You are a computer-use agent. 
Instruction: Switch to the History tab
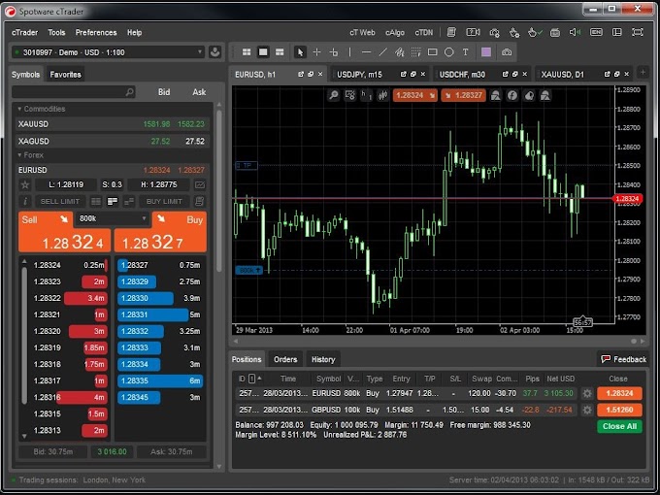pyautogui.click(x=323, y=359)
